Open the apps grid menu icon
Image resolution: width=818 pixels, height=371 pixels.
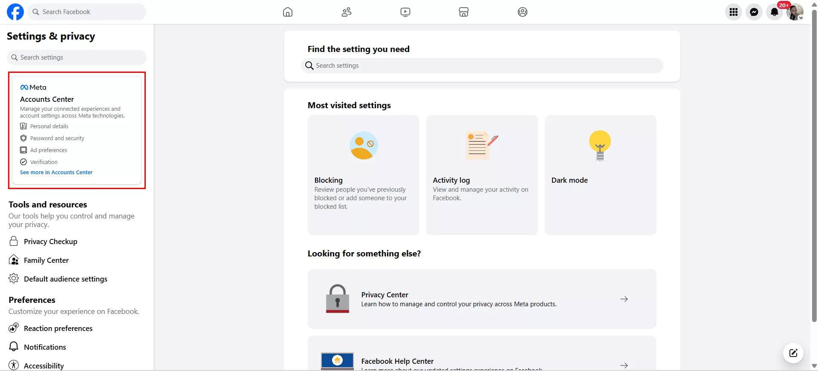[734, 12]
